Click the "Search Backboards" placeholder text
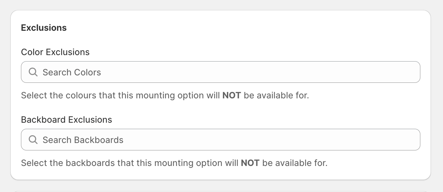Screen dimensions: 443x192 (83, 140)
